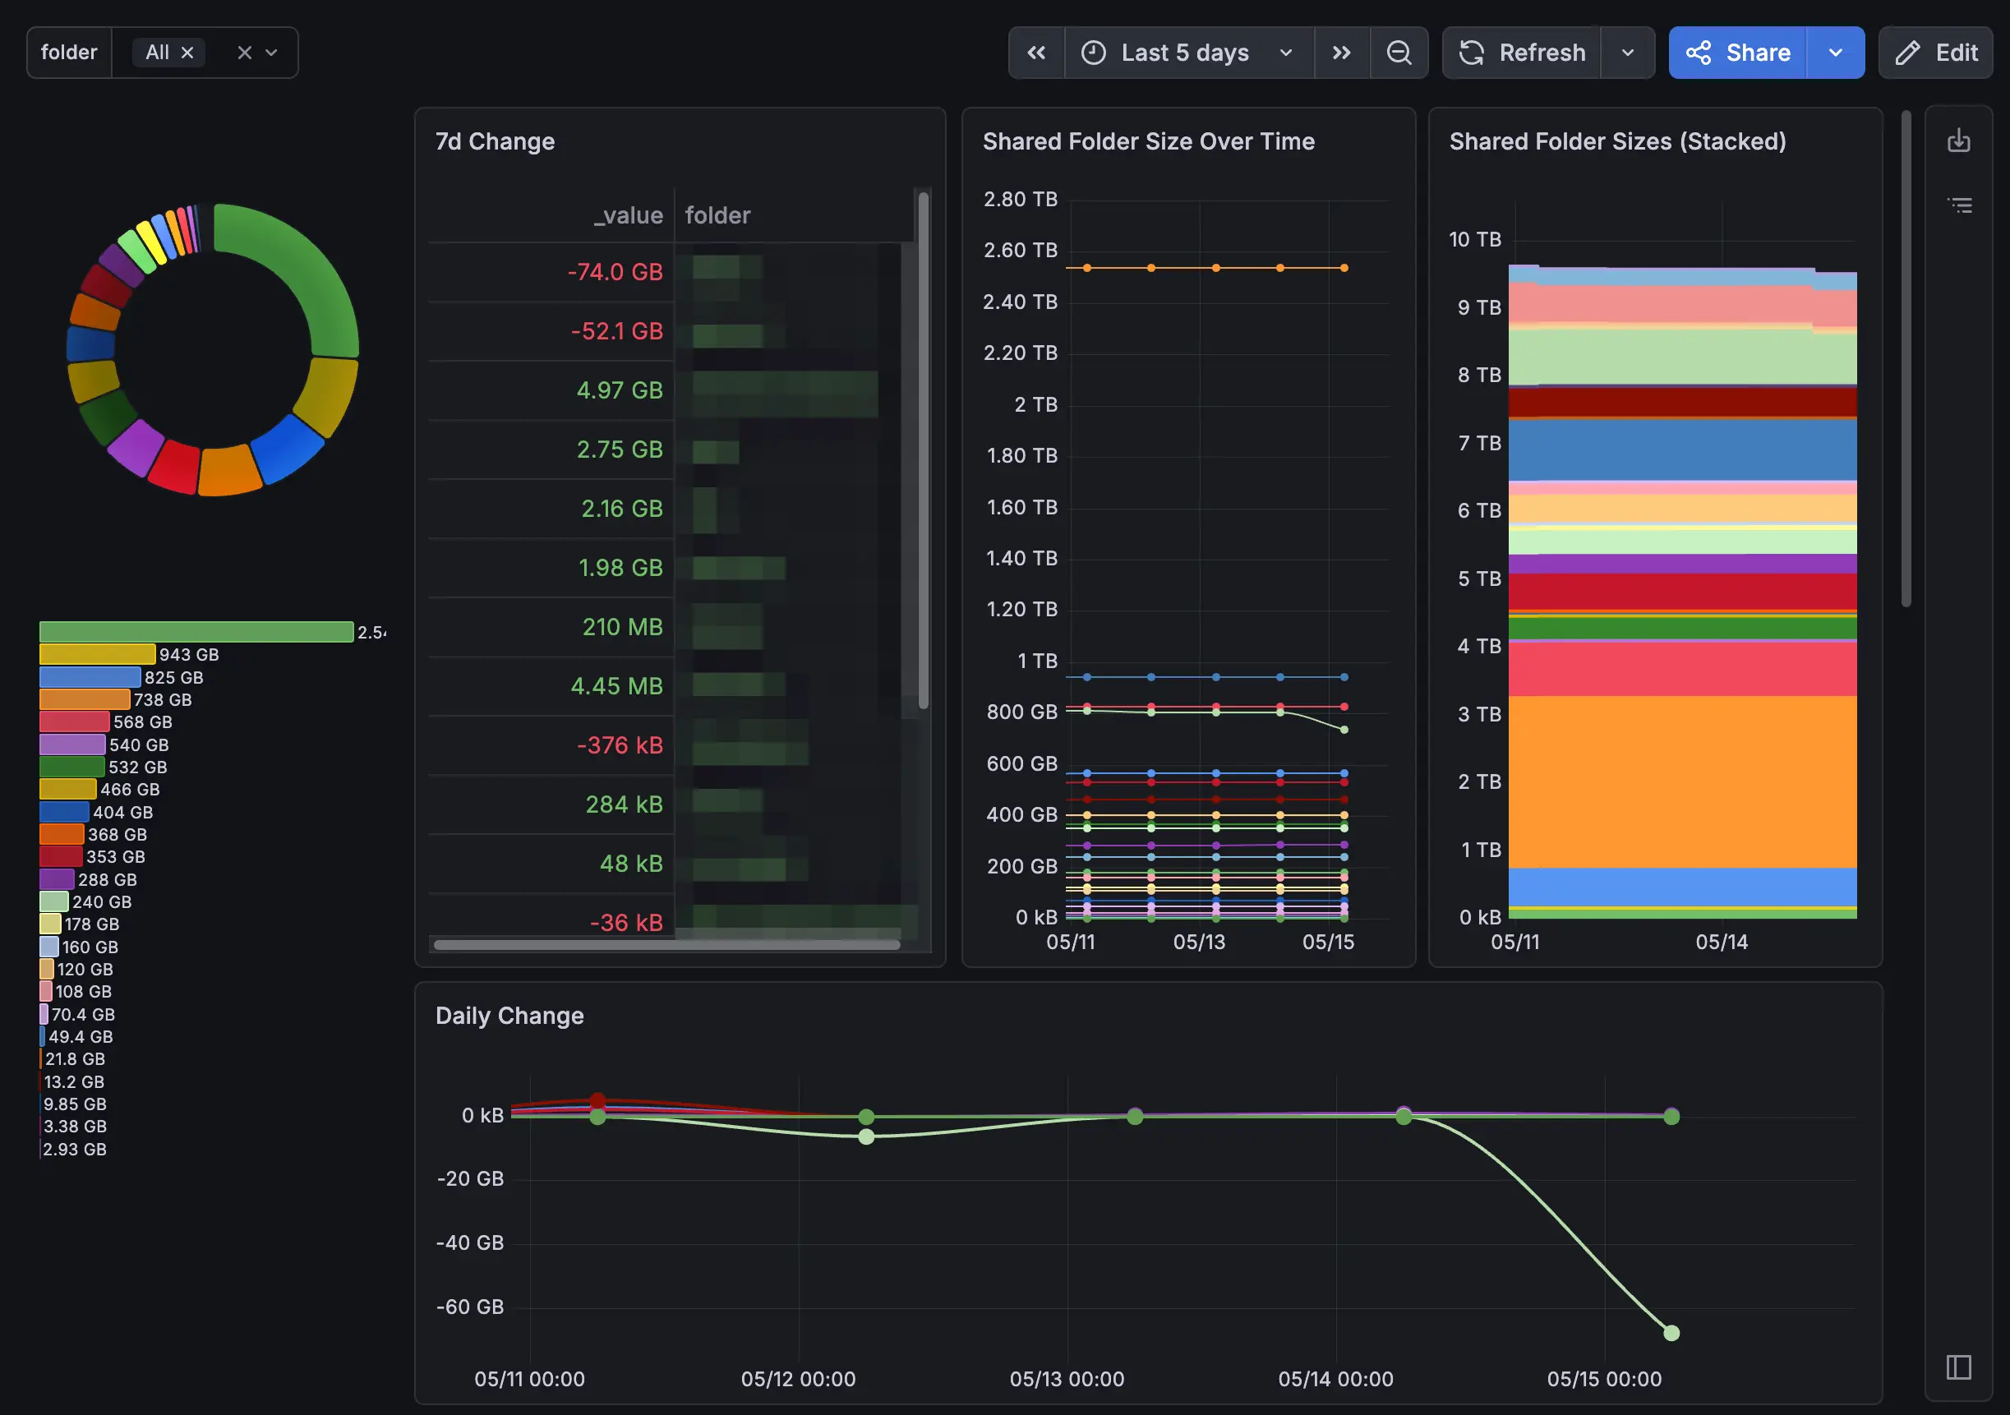This screenshot has width=2010, height=1415.
Task: Expand the Share options arrow
Action: click(x=1835, y=53)
